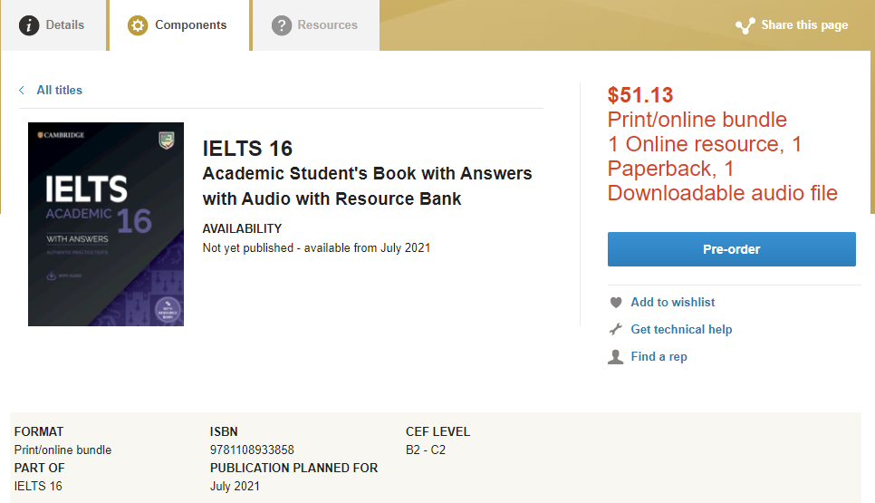This screenshot has height=503, width=875.
Task: Click the Details info icon
Action: pyautogui.click(x=29, y=25)
